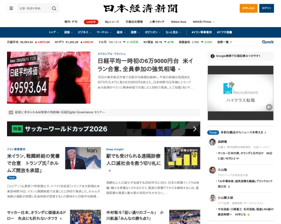The image size is (281, 224).
Task: Click the orange お申し込み subscribe button
Action: [249, 8]
